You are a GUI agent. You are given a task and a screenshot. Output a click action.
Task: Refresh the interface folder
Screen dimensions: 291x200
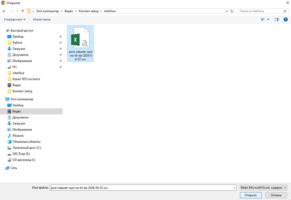click(232, 11)
